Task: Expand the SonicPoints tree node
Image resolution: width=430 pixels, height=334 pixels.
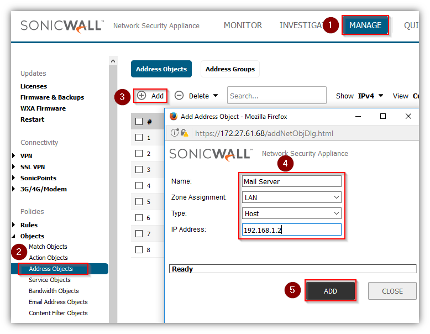Action: tap(14, 178)
